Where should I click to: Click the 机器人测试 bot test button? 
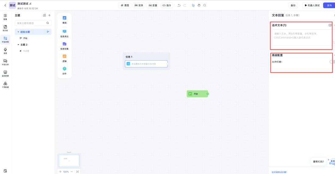312,5
